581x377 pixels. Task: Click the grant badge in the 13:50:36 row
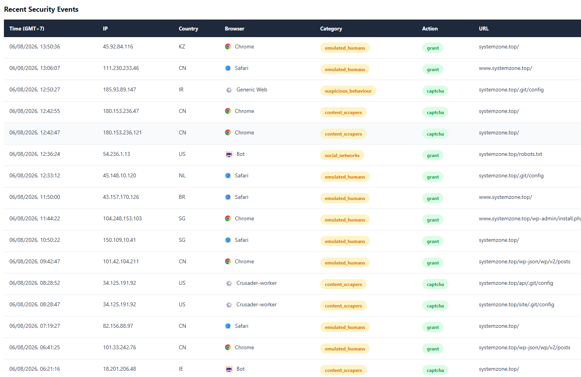tap(432, 48)
